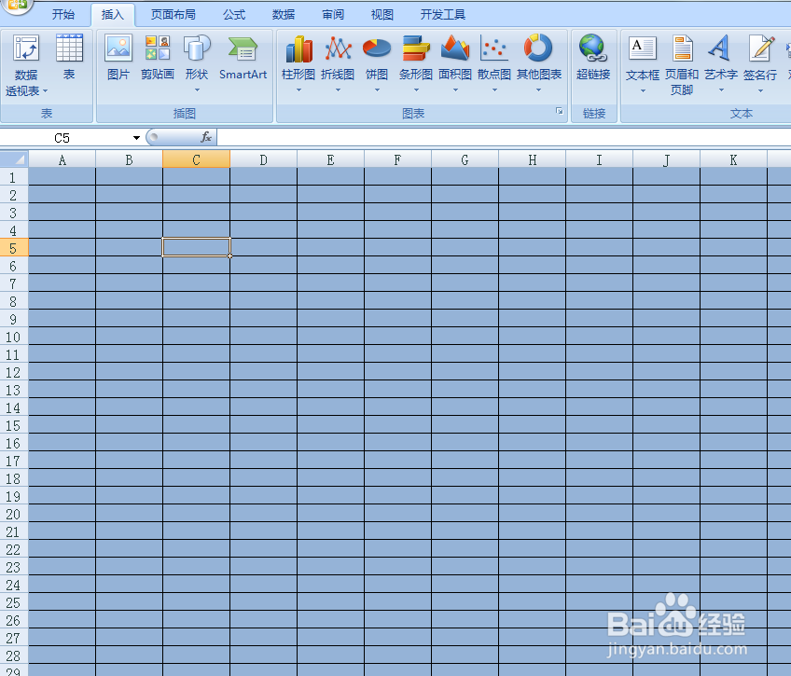Select row 12 header
The width and height of the screenshot is (791, 676).
tap(14, 372)
